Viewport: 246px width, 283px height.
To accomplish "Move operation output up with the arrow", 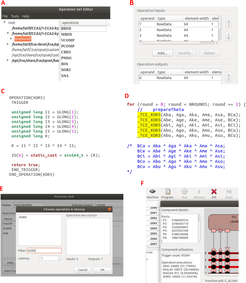I will click(x=229, y=77).
